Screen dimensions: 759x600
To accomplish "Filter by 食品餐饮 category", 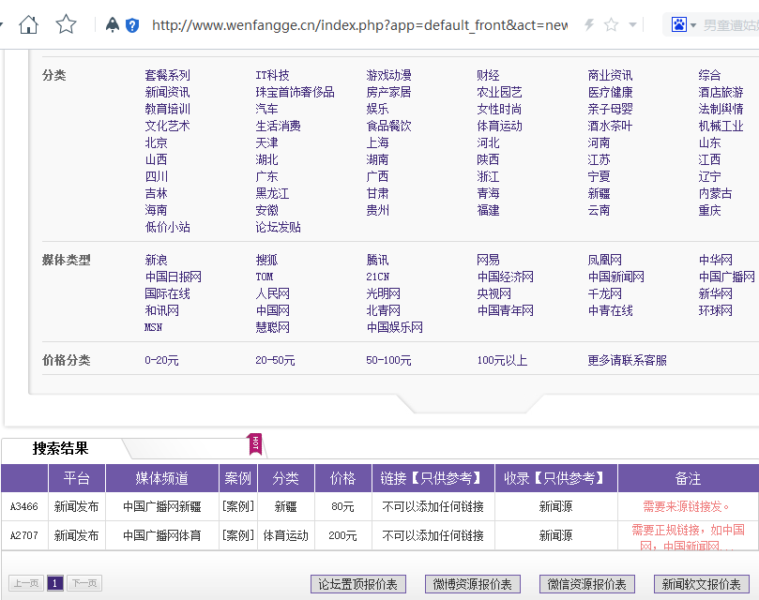I will (389, 127).
